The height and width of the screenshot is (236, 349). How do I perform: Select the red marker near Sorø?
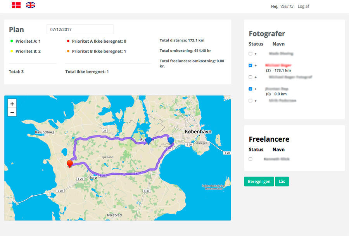[x=70, y=163]
